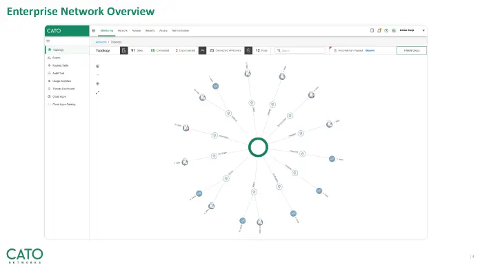
Task: Click the Auto-Refresh Paused clock icon
Action: tap(335, 50)
